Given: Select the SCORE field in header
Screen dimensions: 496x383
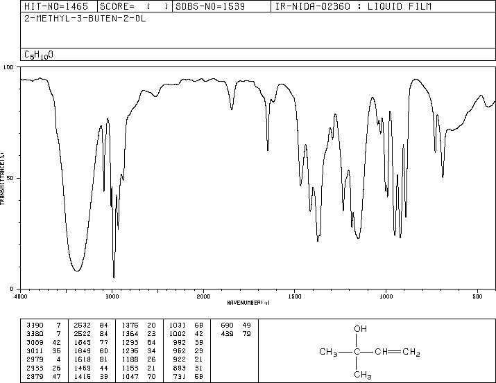Looking at the screenshot, I should click(x=135, y=6).
